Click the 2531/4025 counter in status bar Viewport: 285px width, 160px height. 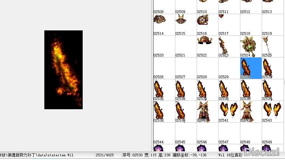coord(105,155)
